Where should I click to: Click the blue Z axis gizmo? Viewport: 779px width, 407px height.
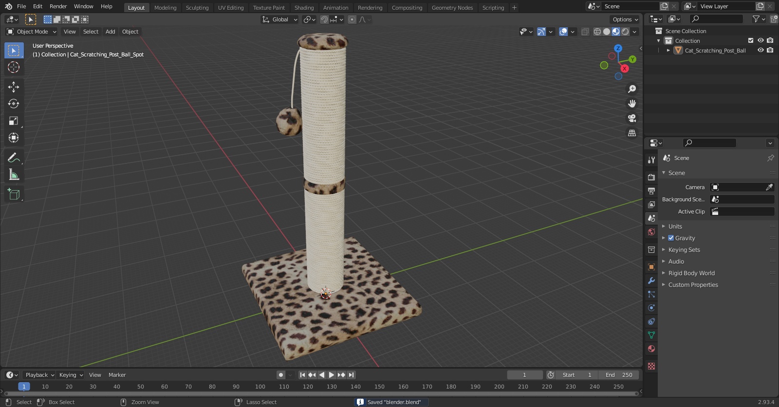pos(618,48)
